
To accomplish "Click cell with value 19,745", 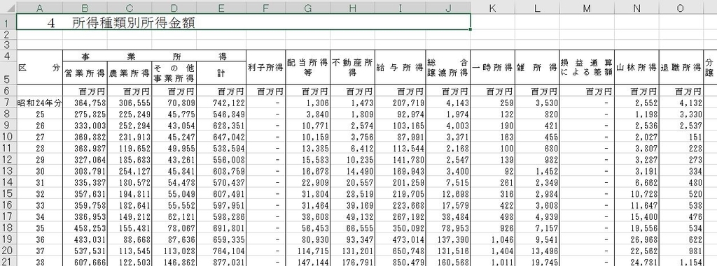I will coord(537,260).
